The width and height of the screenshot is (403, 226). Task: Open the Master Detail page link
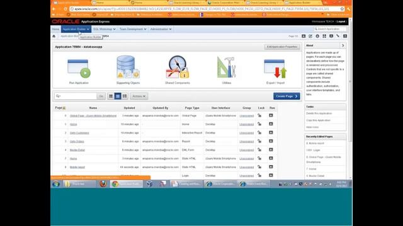[77, 150]
